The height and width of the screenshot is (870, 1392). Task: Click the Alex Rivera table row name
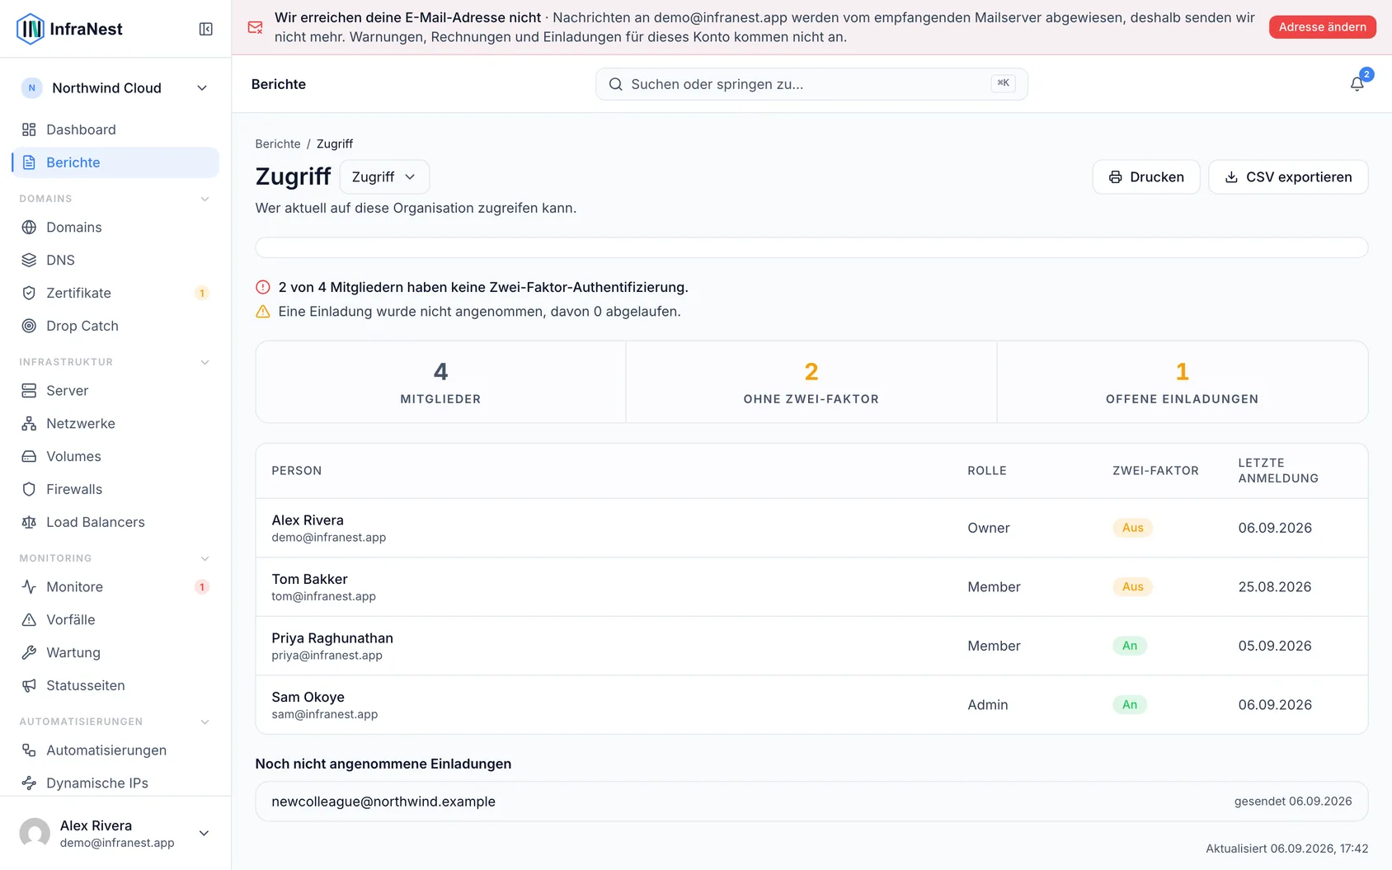(308, 520)
